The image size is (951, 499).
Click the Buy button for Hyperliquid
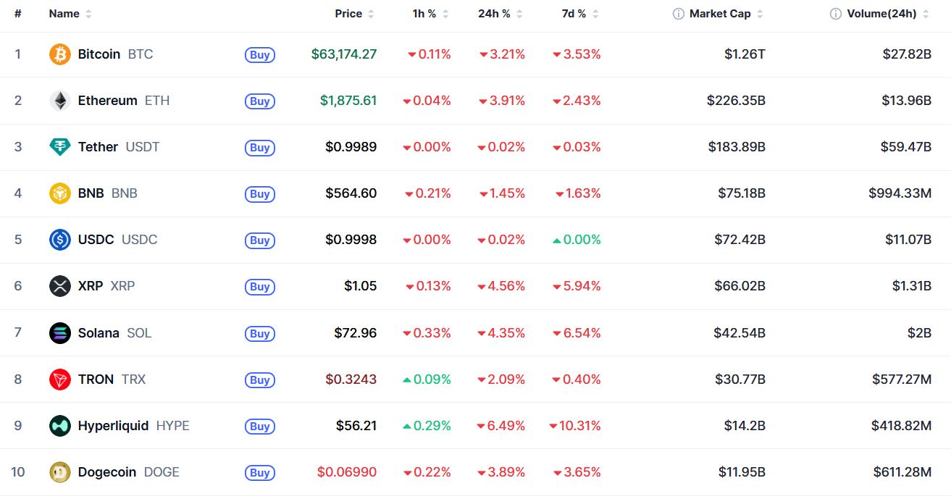[260, 426]
